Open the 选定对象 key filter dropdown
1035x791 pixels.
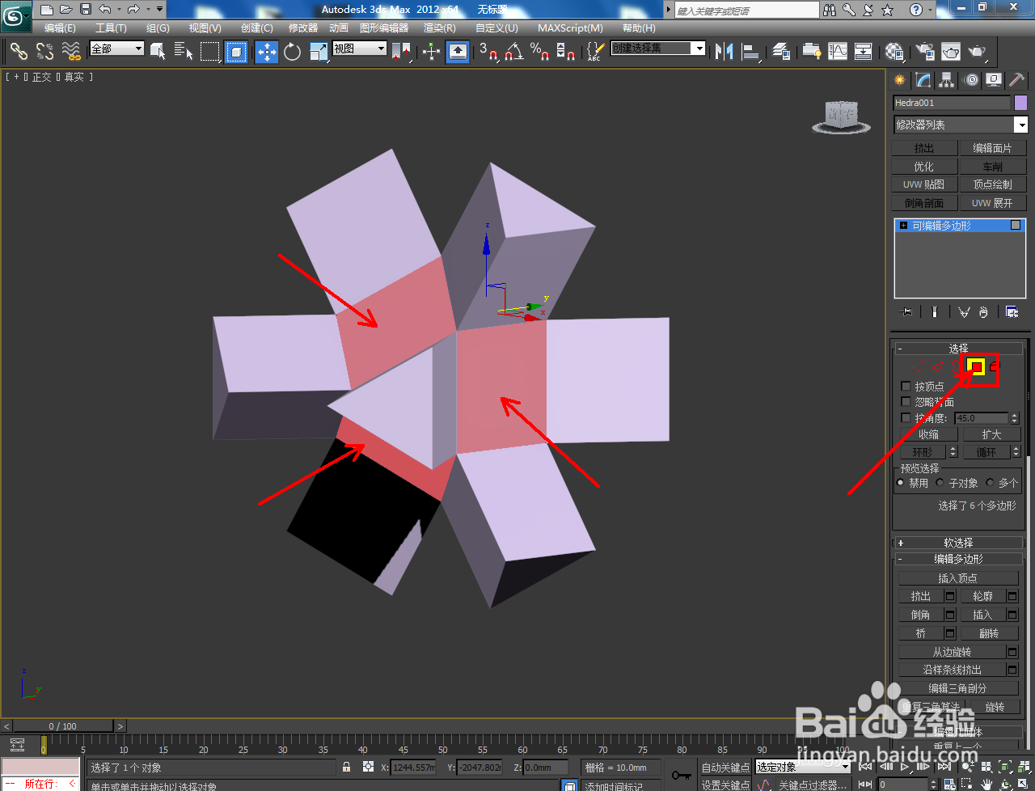(x=803, y=767)
